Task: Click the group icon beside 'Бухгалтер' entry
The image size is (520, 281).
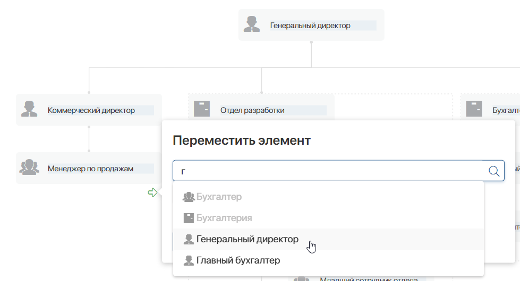Action: (189, 197)
